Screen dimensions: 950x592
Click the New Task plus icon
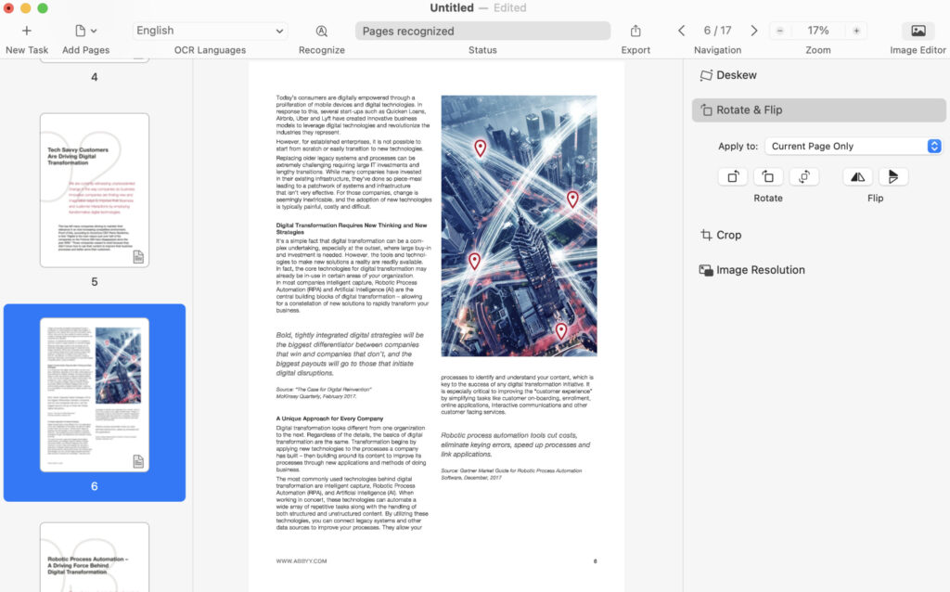tap(26, 31)
